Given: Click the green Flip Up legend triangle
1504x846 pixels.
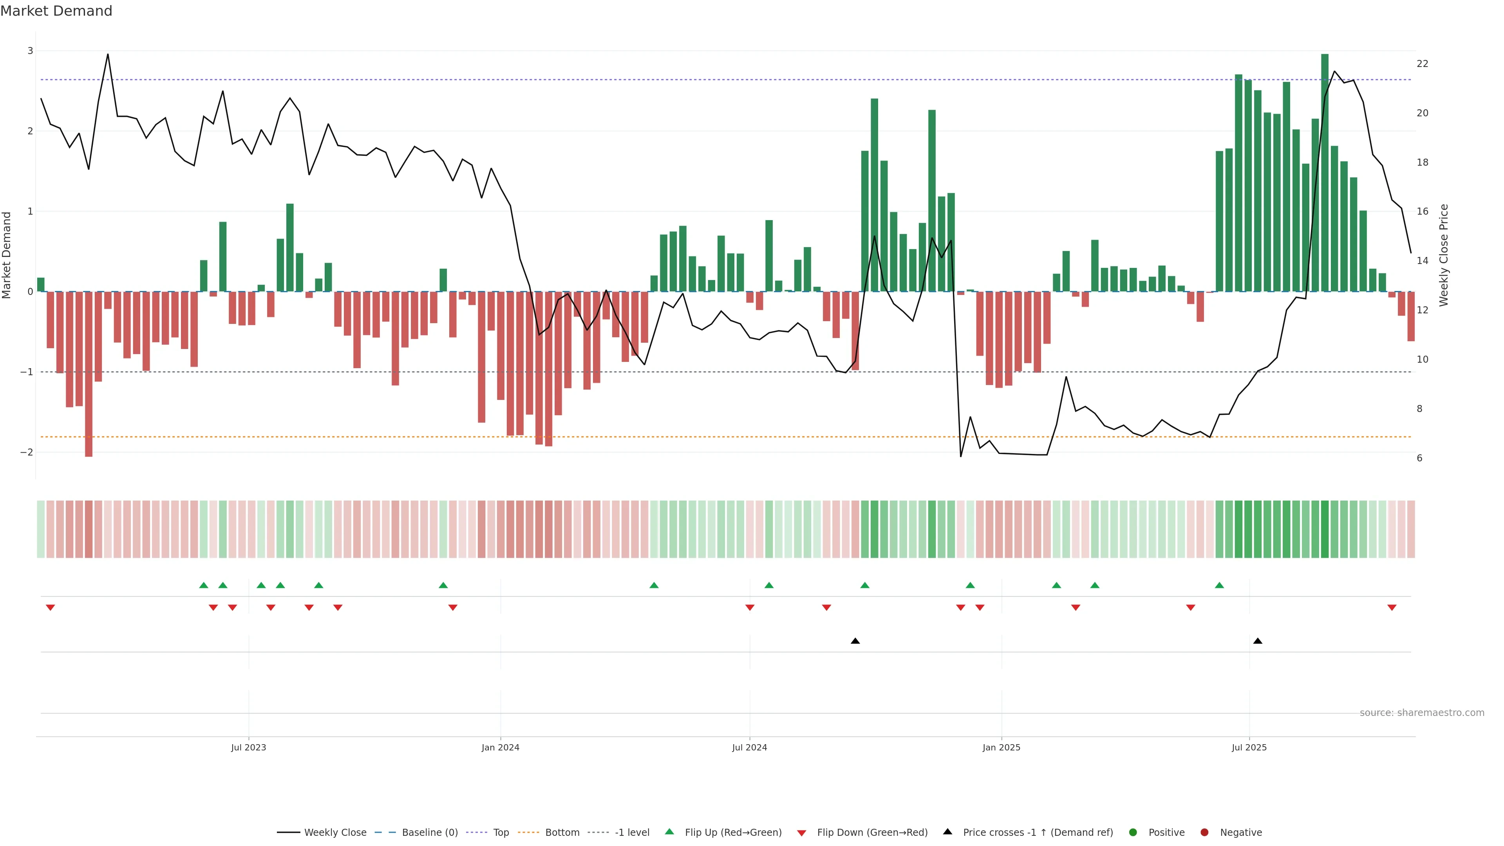Looking at the screenshot, I should pos(669,832).
